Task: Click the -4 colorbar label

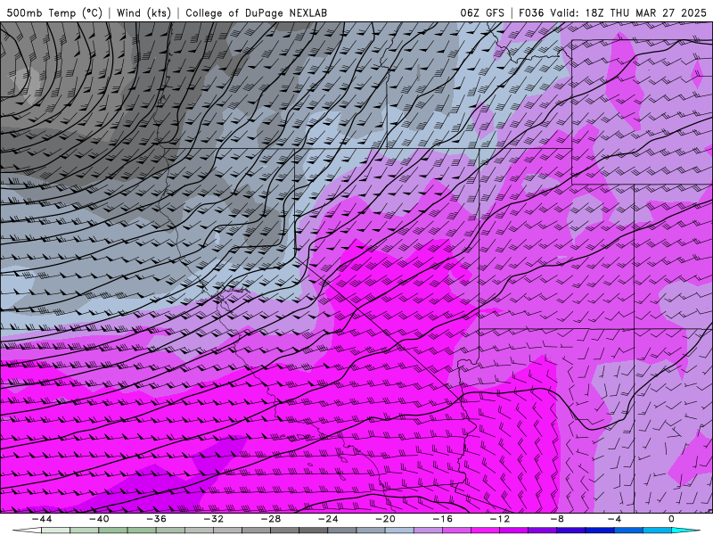Action: click(x=614, y=519)
